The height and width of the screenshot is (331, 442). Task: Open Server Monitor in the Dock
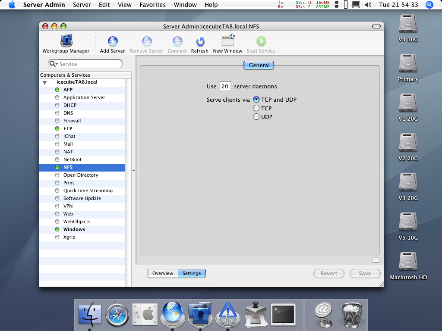[x=228, y=314]
